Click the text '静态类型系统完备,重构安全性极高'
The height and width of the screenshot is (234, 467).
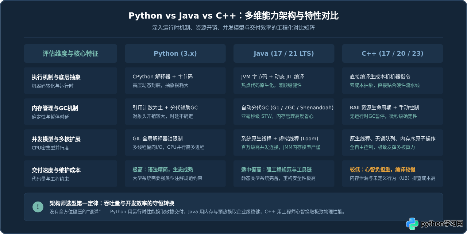[278, 178]
